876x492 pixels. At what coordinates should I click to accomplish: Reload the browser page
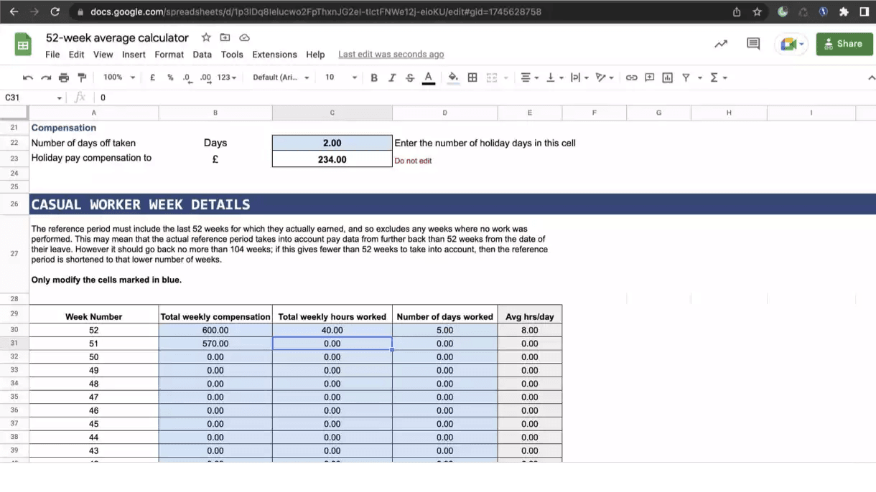point(55,12)
